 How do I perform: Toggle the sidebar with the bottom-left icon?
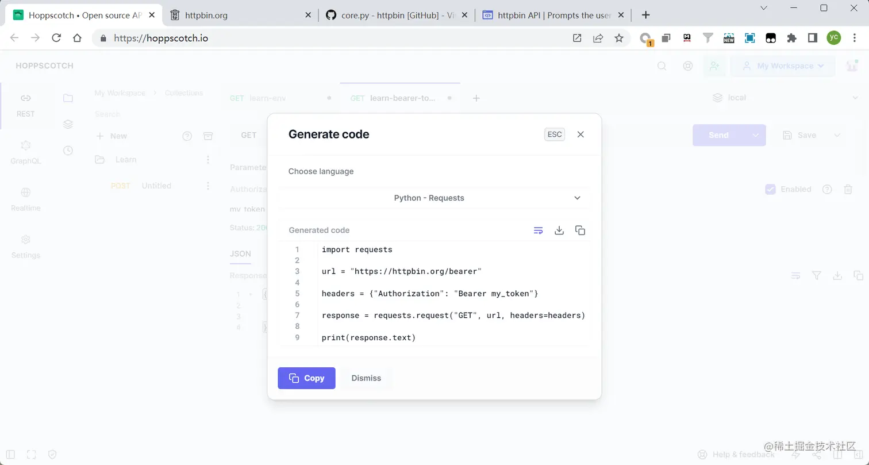pyautogui.click(x=10, y=455)
